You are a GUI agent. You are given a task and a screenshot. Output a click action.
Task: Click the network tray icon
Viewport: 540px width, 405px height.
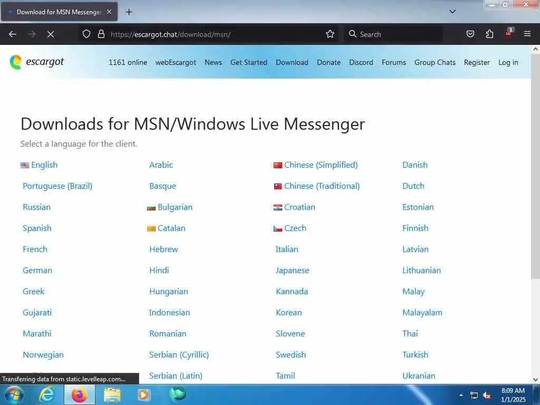coord(474,396)
